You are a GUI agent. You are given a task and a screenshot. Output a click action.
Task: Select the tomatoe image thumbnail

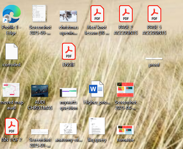[125, 130]
